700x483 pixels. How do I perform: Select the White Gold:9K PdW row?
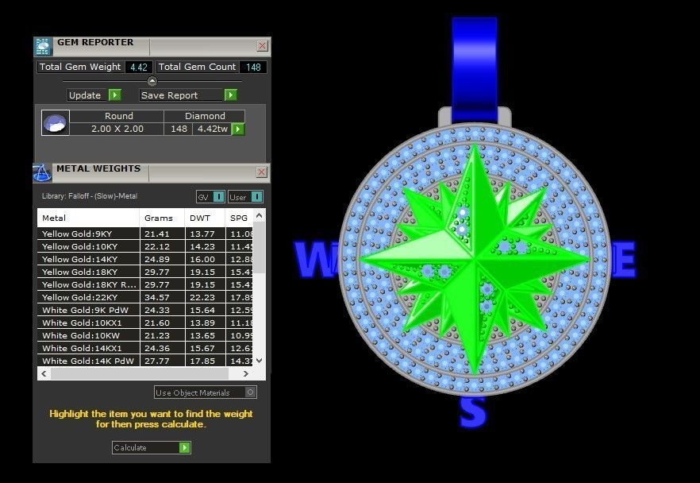(x=145, y=310)
